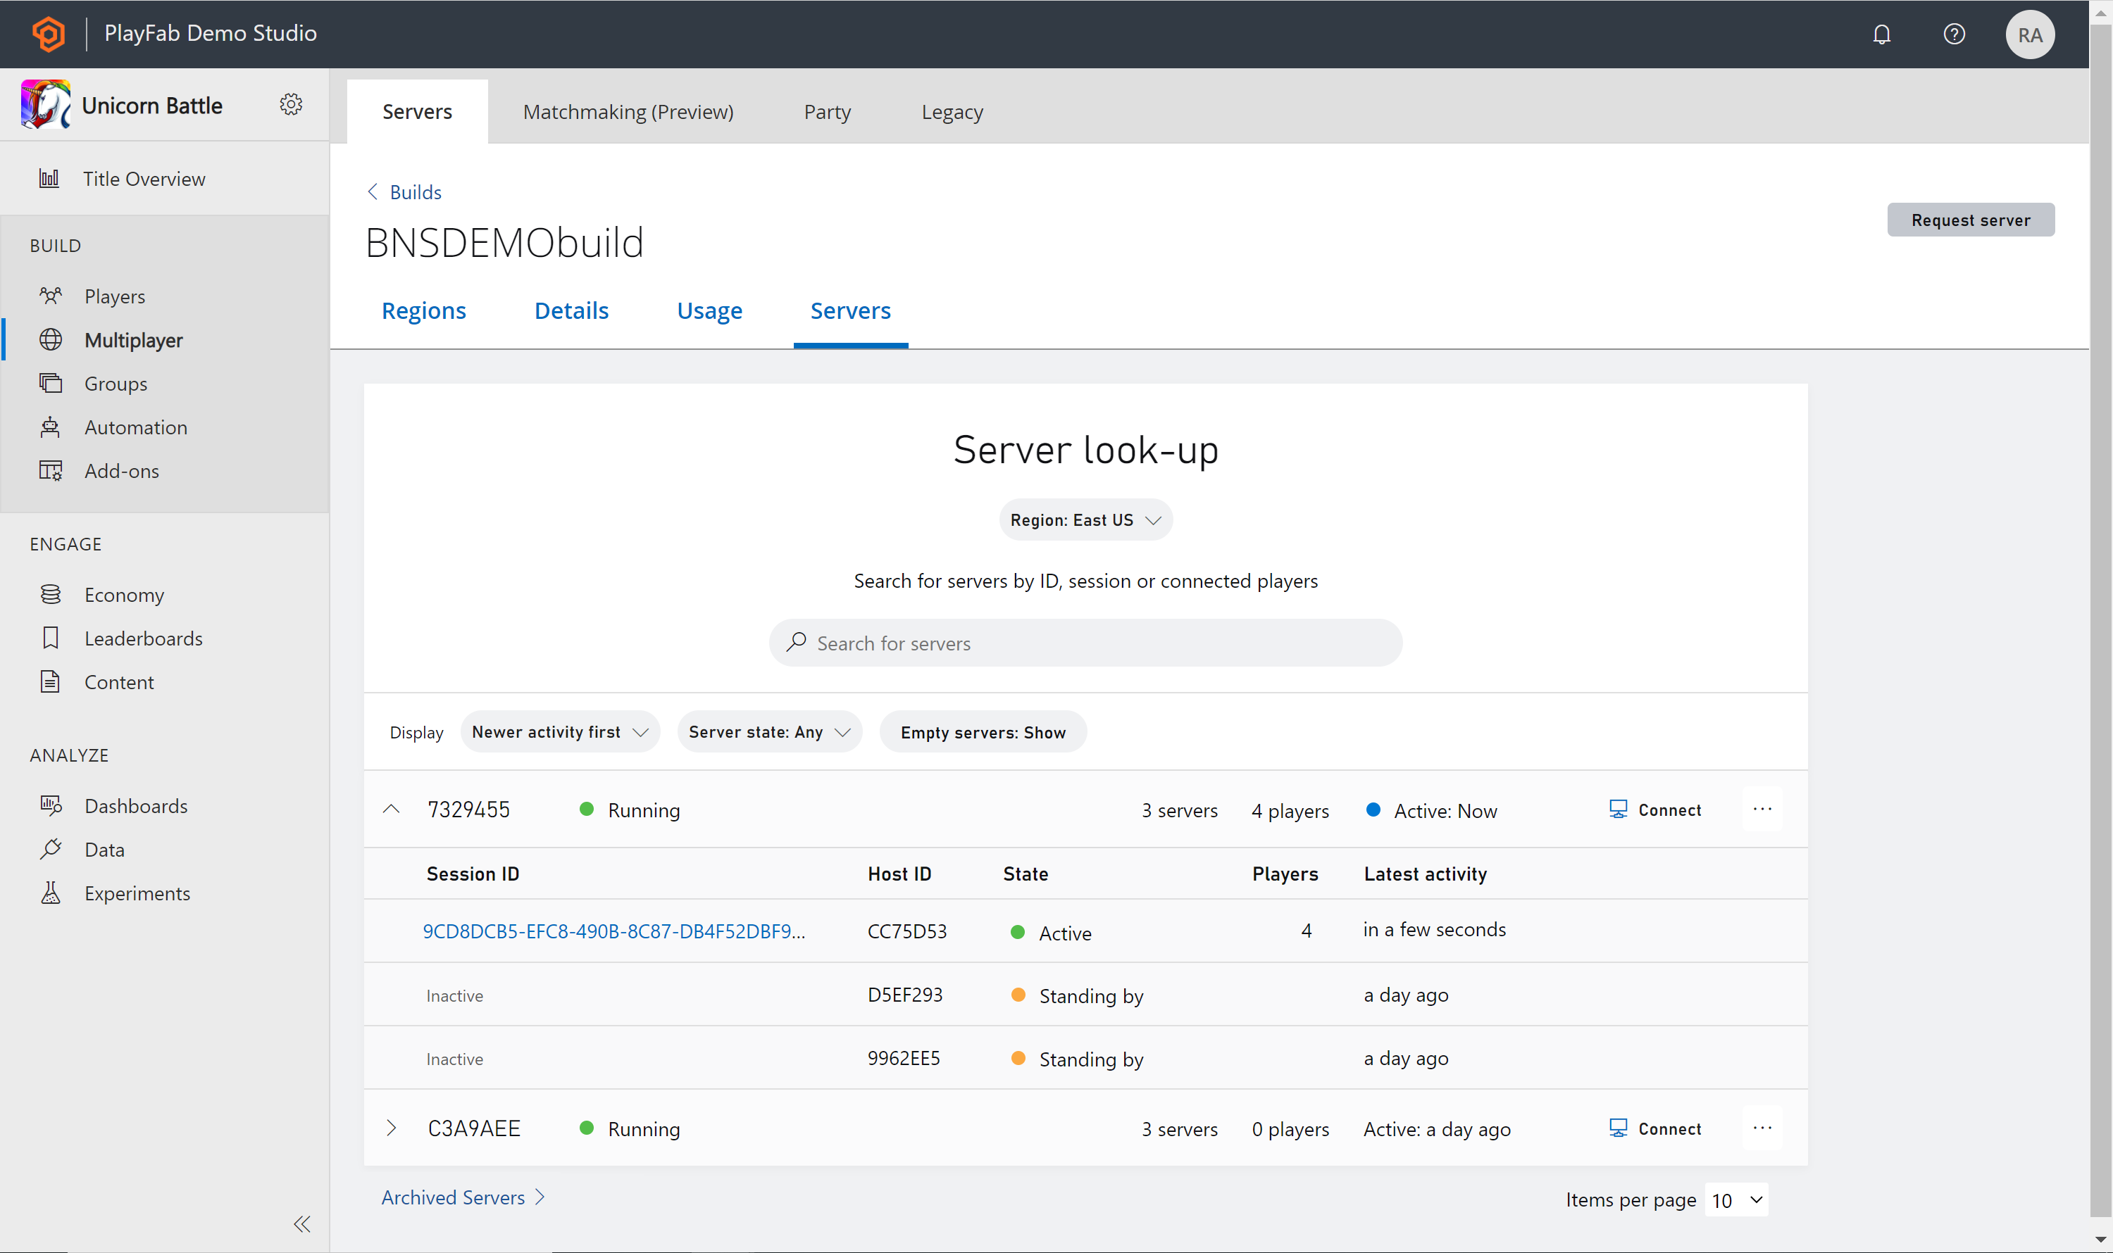Click the Region East US selector

click(1085, 519)
